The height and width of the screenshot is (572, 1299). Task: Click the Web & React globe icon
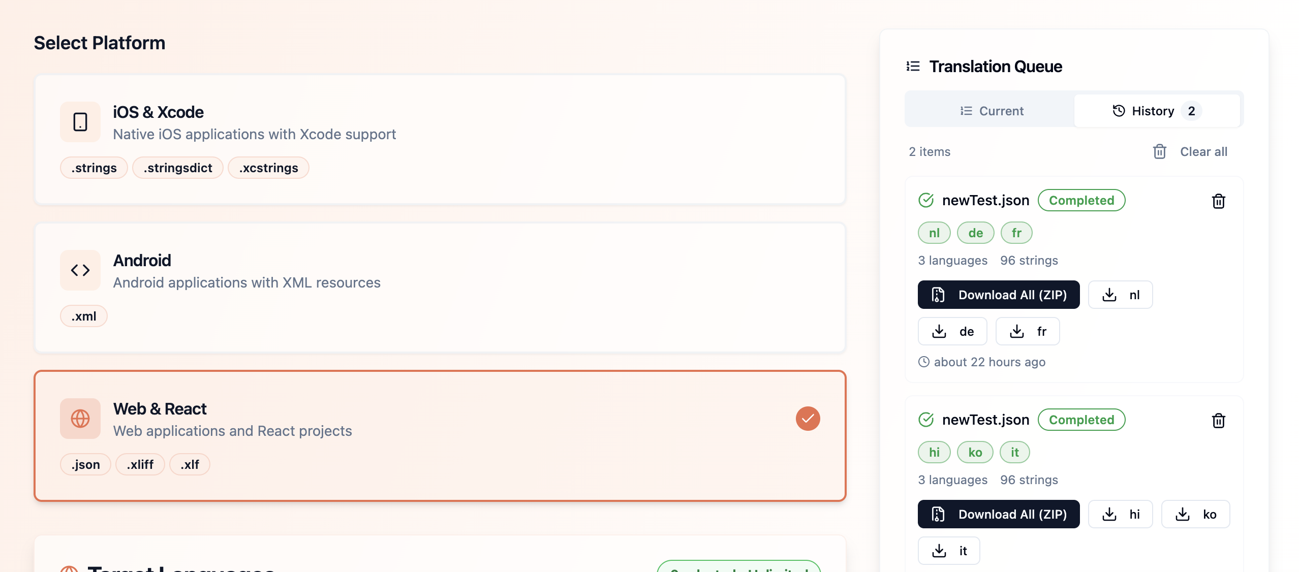point(80,418)
